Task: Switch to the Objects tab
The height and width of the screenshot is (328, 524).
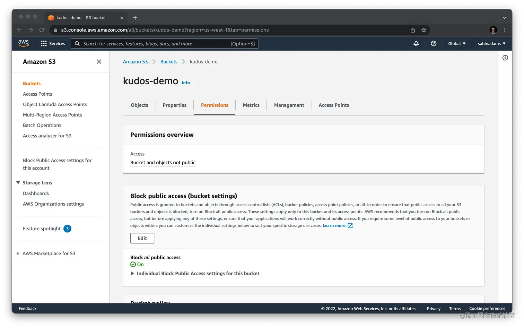Action: (139, 105)
